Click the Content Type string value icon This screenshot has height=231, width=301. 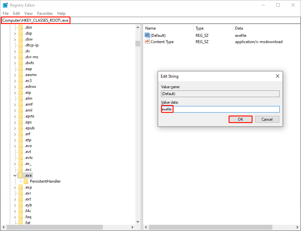point(147,41)
